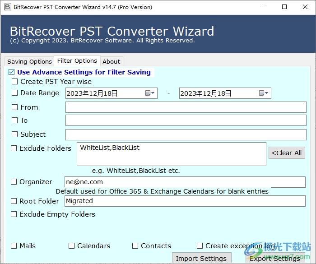316x264 pixels.
Task: Enable the Contacts checkbox
Action: (135, 246)
